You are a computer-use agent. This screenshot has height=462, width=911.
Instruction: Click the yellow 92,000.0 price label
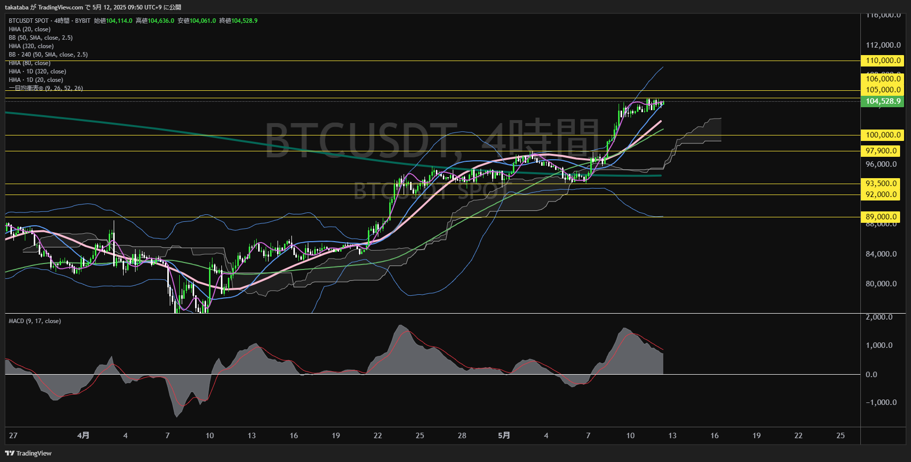tap(881, 195)
